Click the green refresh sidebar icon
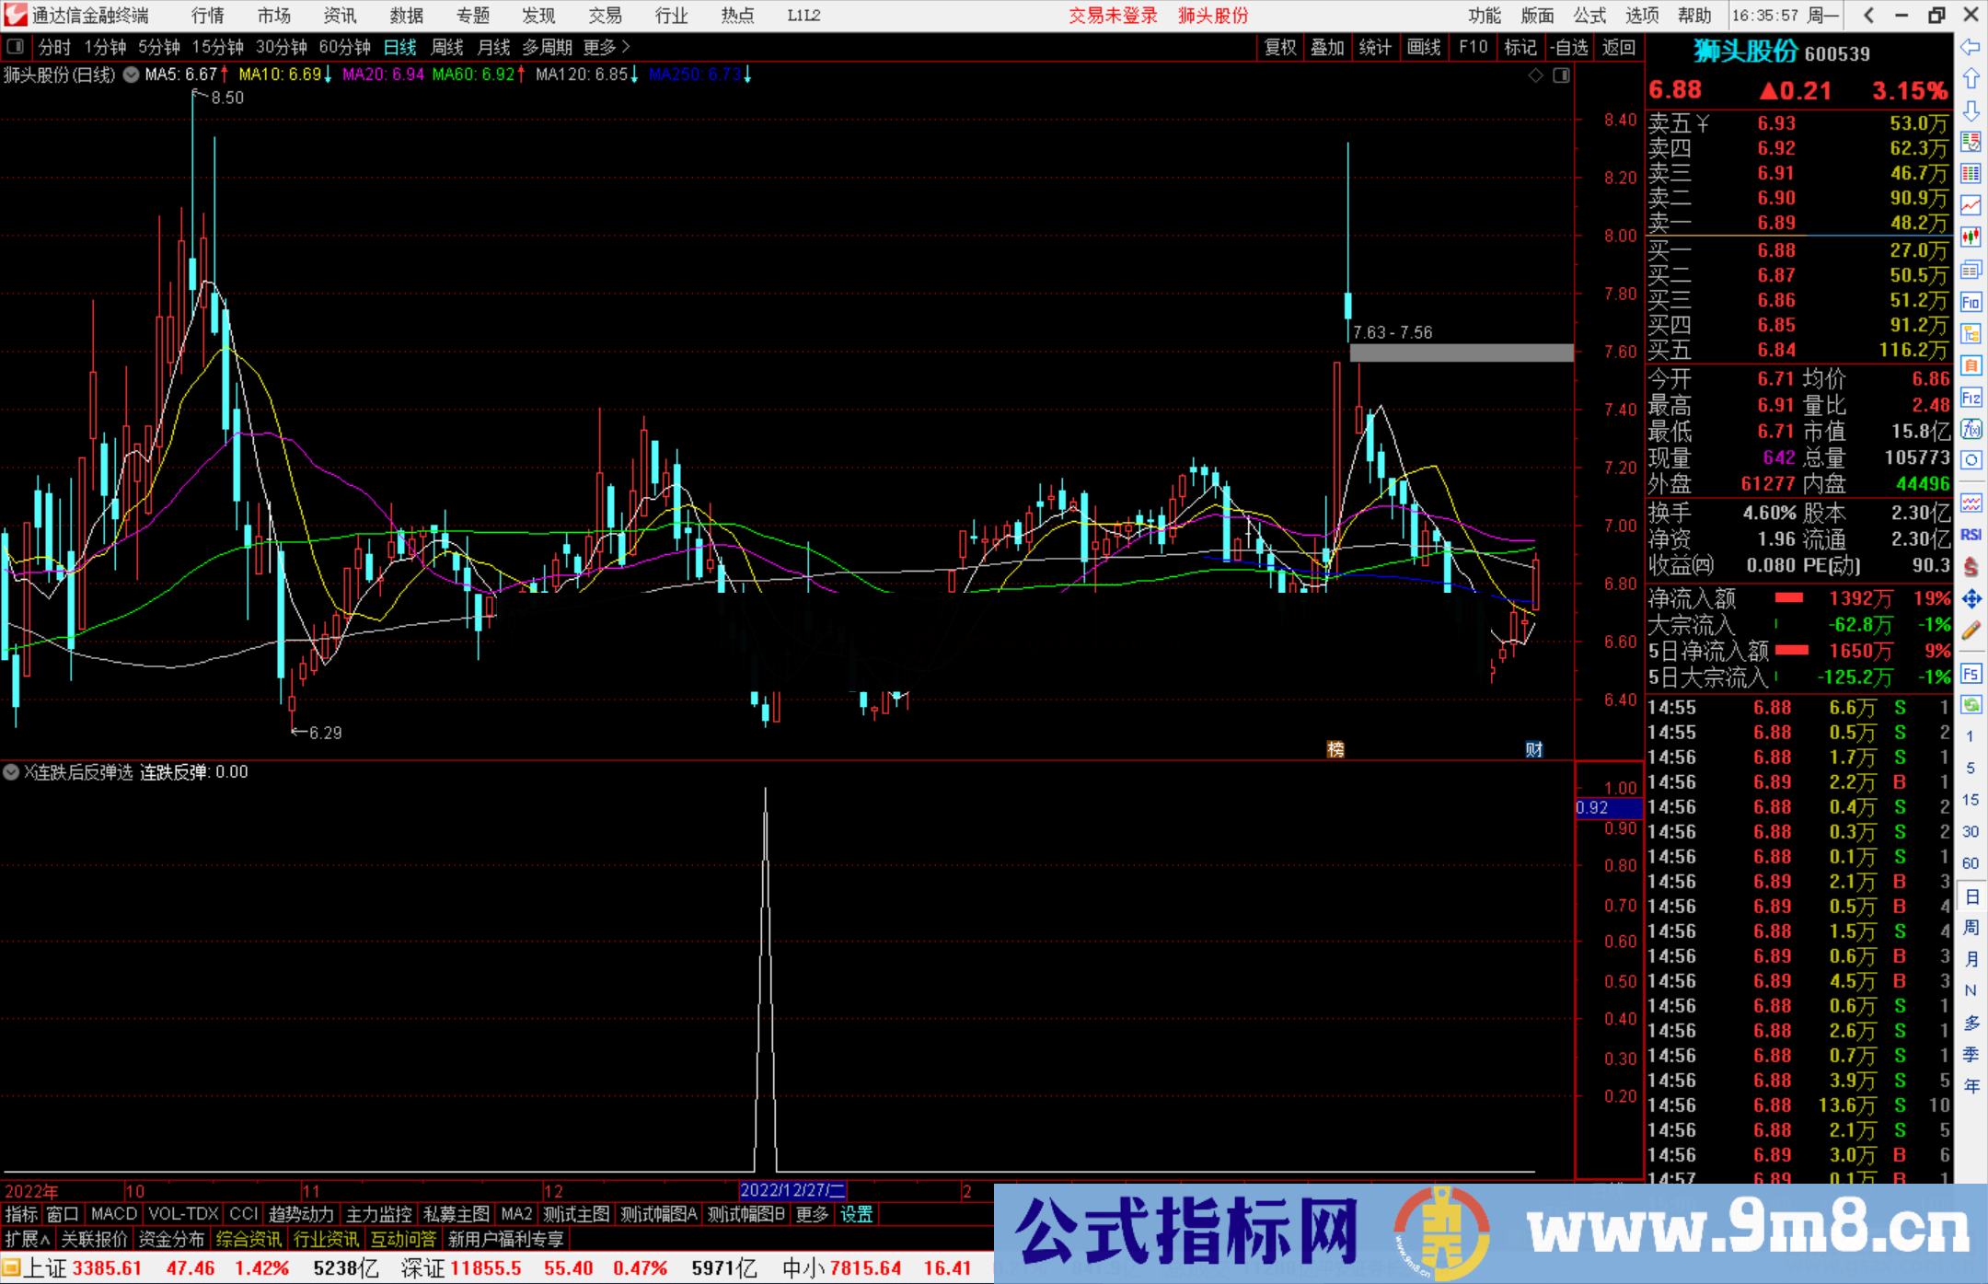This screenshot has height=1284, width=1988. (1971, 705)
